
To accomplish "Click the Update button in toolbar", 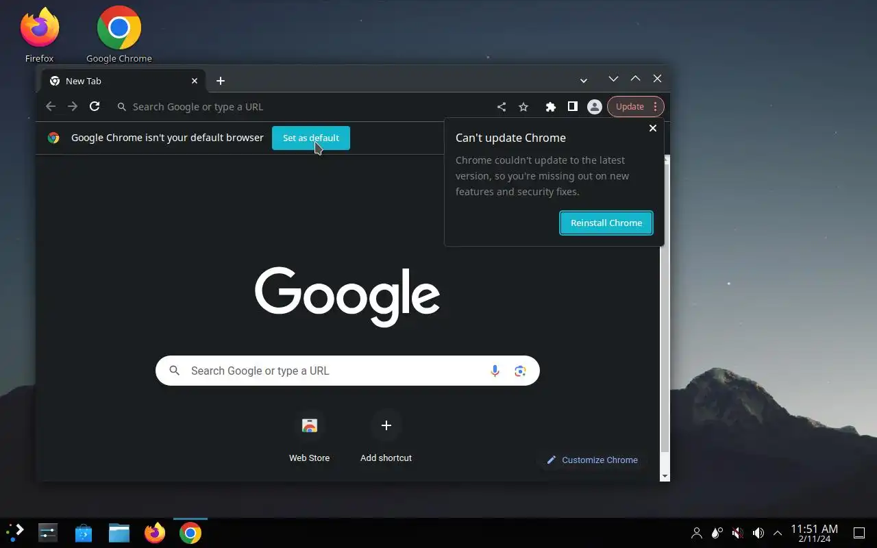I will (629, 107).
